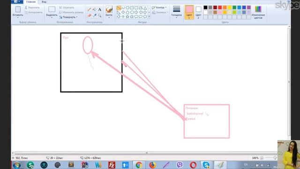
Task: Click the zoom out minus button
Action: [262, 158]
